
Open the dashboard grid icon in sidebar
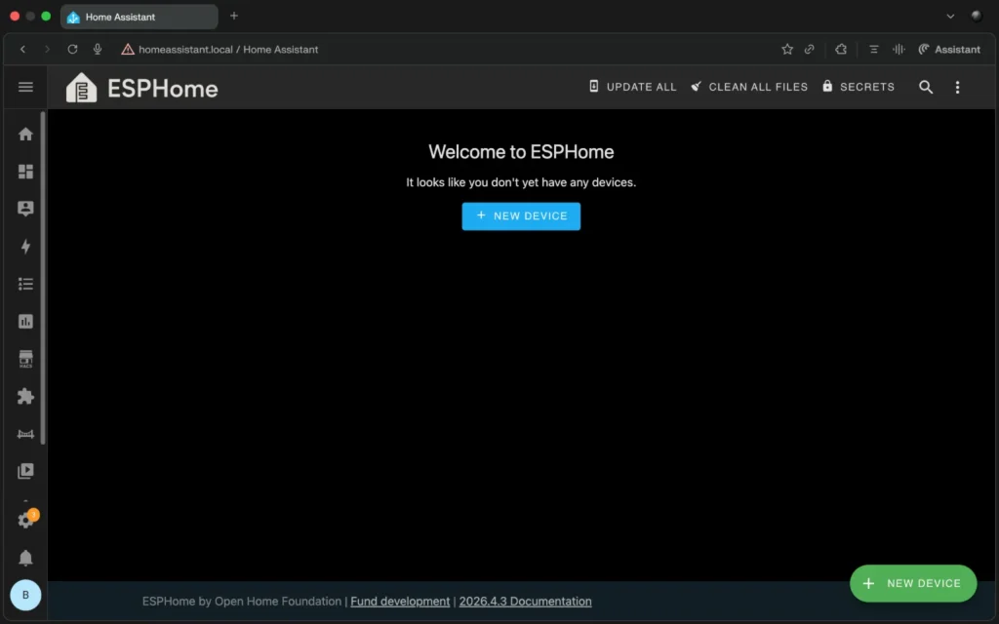pyautogui.click(x=25, y=172)
